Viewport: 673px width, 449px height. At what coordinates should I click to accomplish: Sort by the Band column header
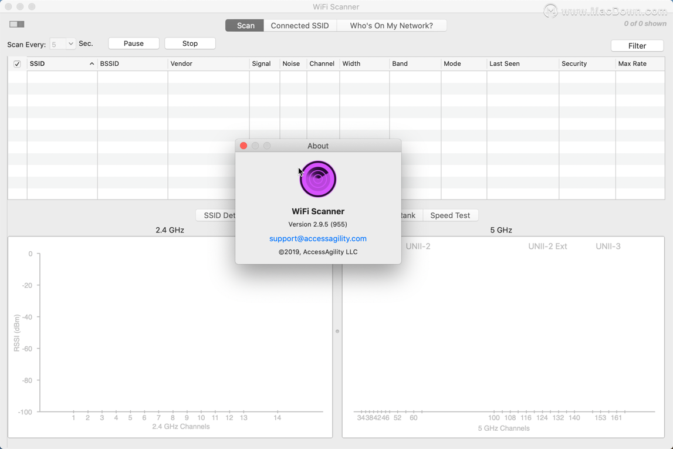415,63
